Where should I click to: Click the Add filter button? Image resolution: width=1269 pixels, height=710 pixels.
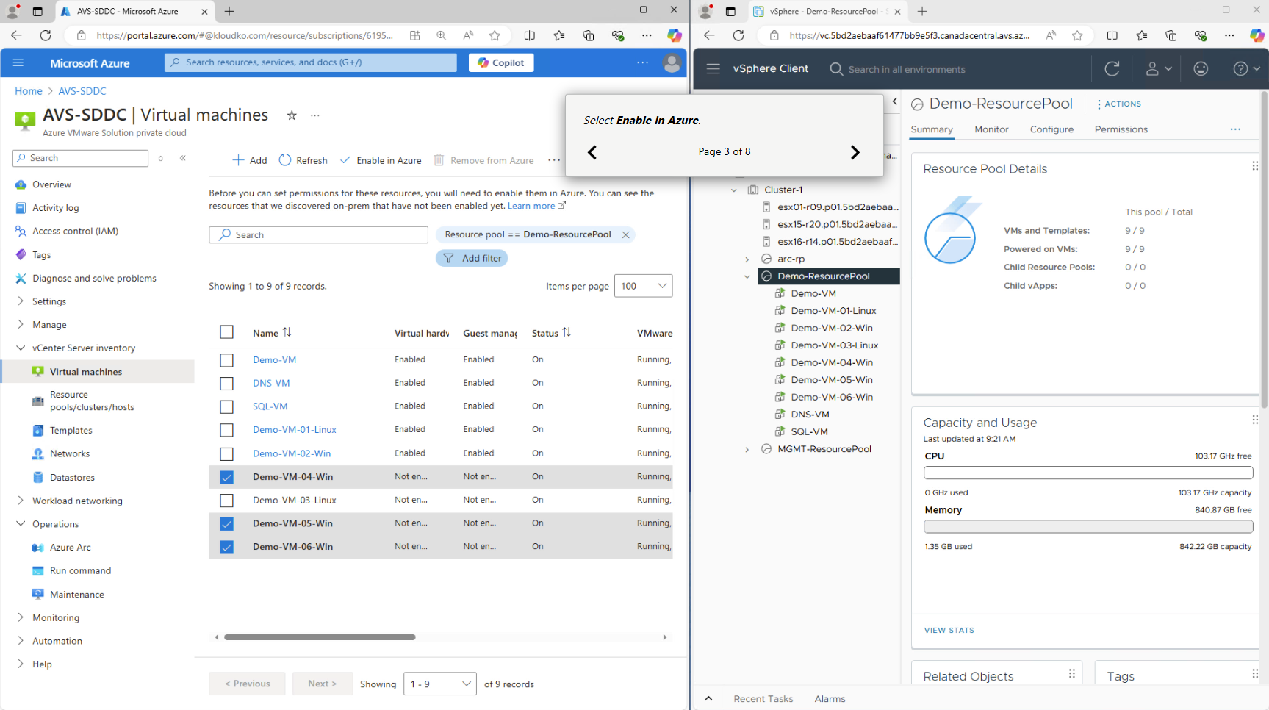(472, 258)
